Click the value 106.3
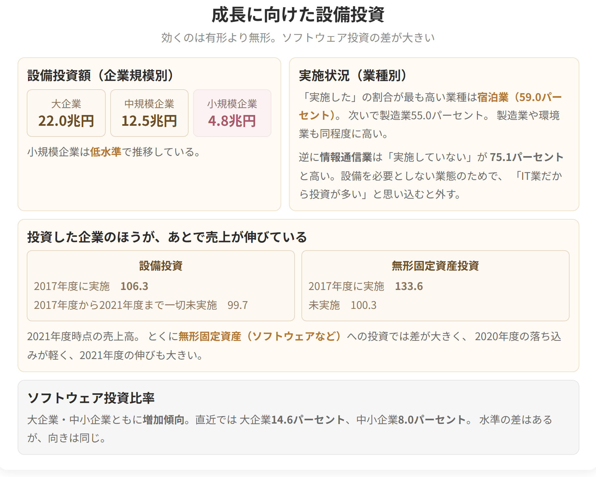 [x=134, y=286]
